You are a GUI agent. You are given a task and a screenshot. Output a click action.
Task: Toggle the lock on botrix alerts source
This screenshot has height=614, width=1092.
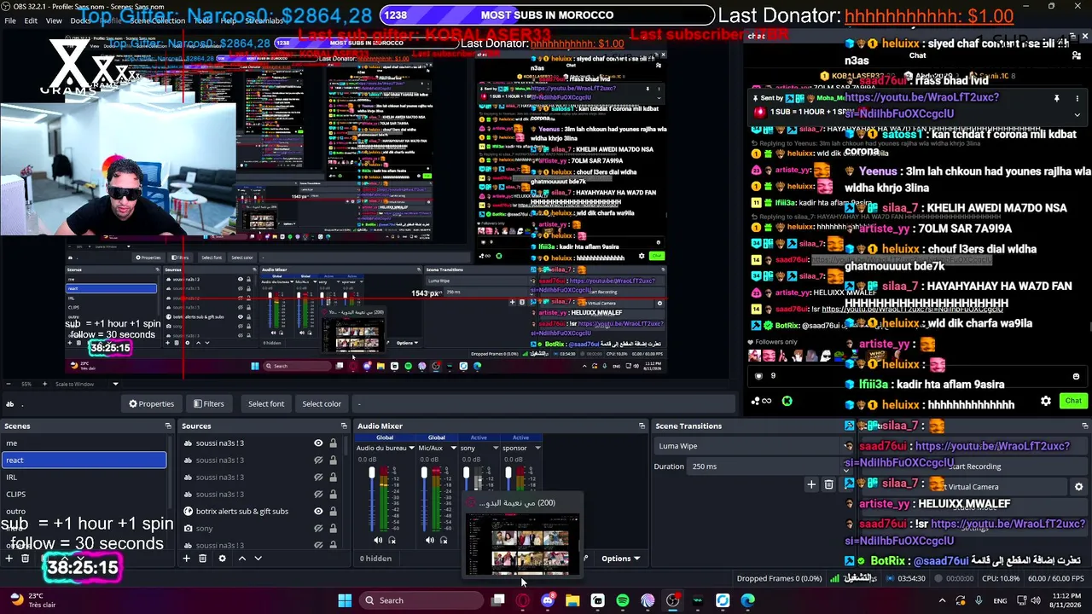[333, 512]
